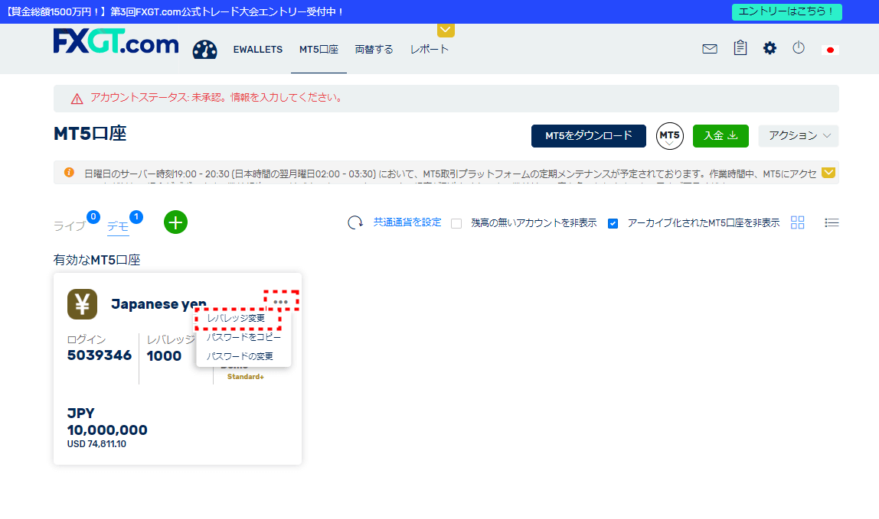Expand the yellow chevron under top banner
The image size is (879, 519).
click(446, 31)
